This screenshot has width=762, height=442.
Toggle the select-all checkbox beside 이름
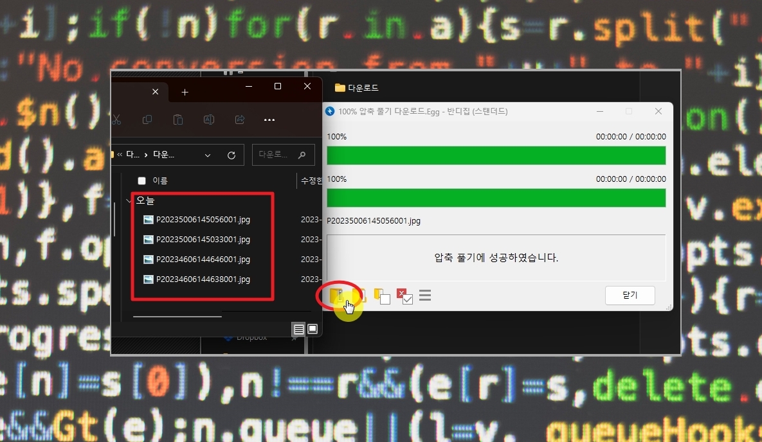point(142,181)
